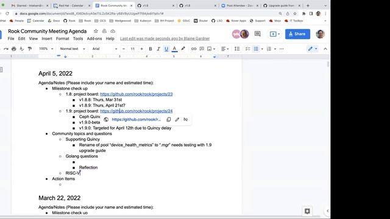Show the document outline panel

coord(1,70)
